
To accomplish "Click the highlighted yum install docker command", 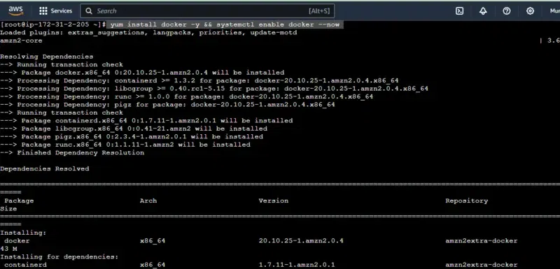I will coord(225,24).
